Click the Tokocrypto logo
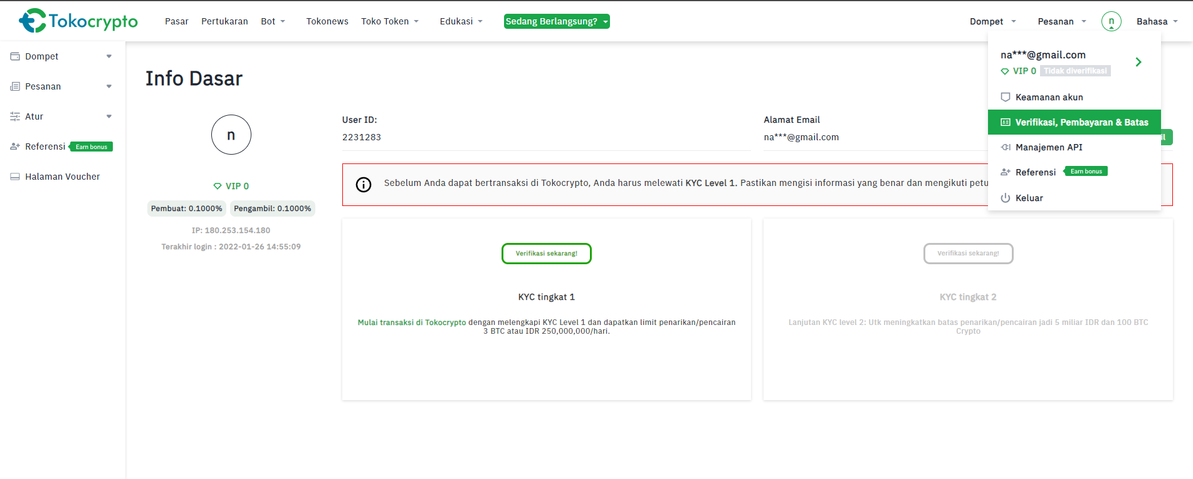1193x479 pixels. (x=78, y=21)
